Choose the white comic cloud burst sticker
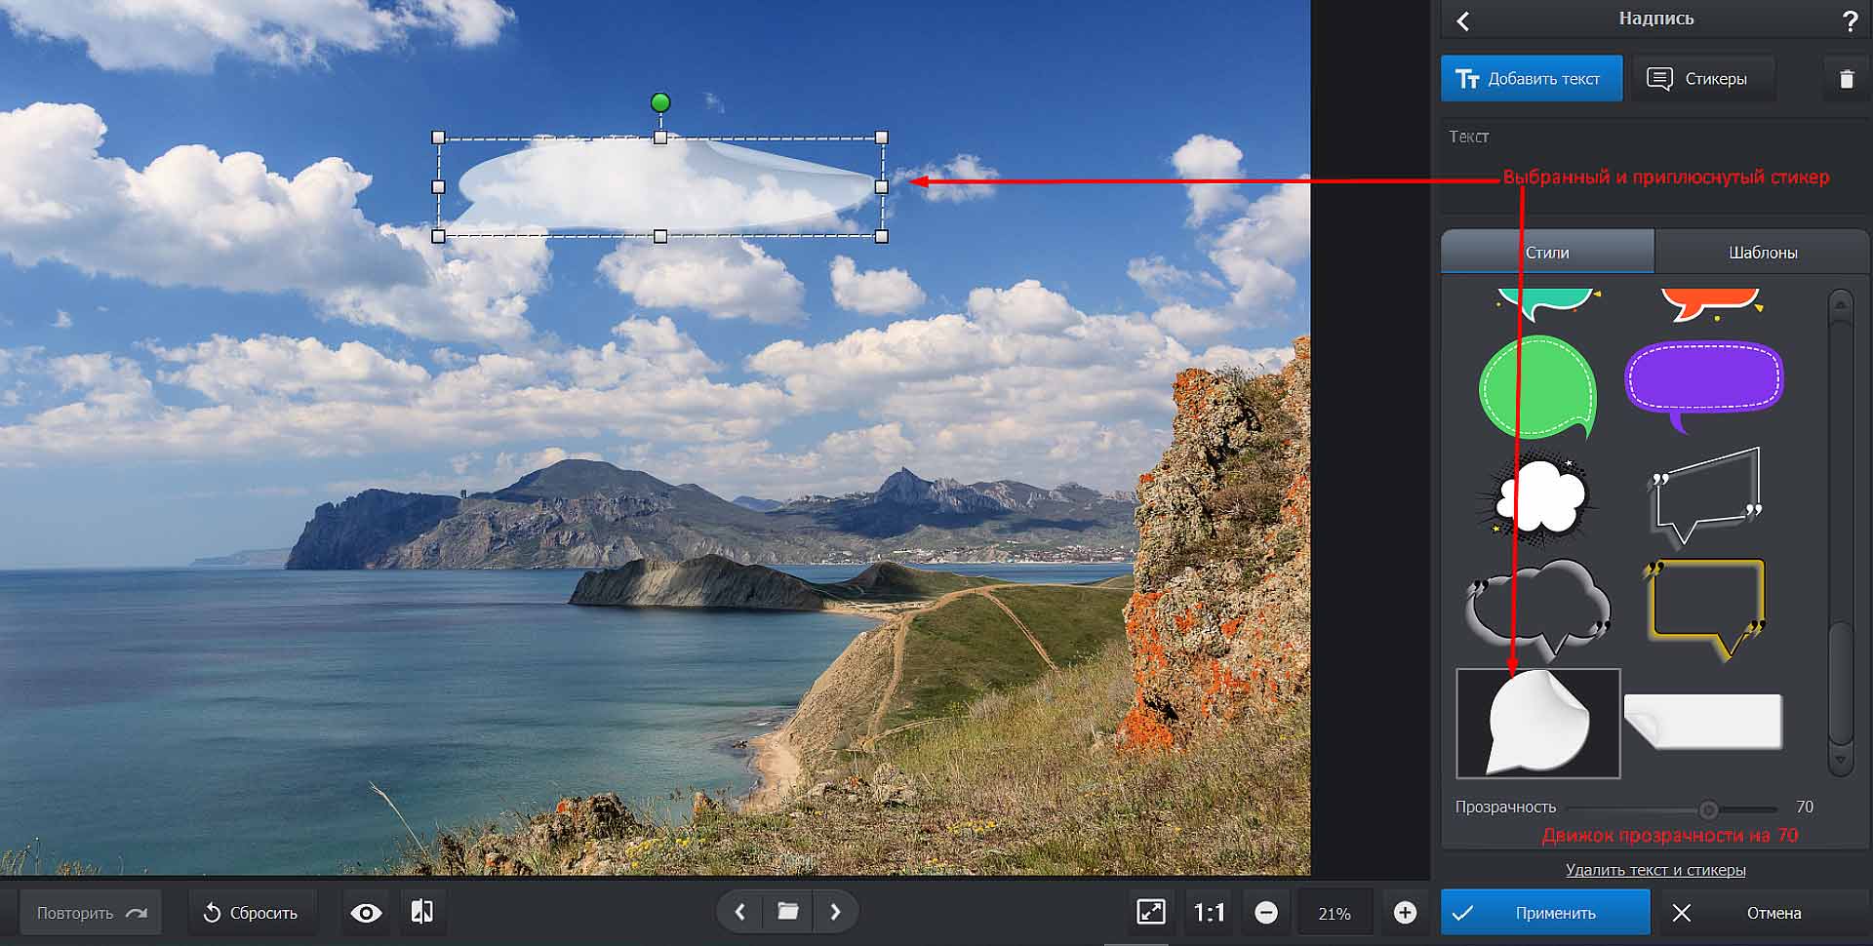The image size is (1873, 946). [x=1538, y=498]
